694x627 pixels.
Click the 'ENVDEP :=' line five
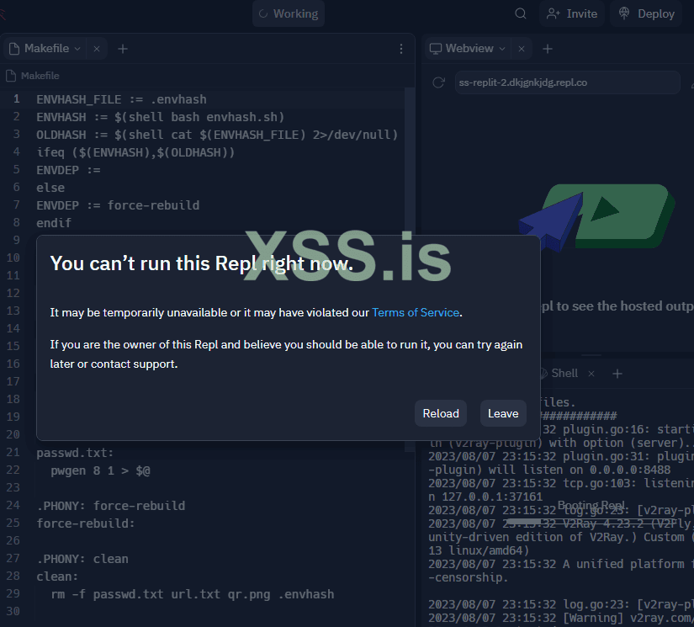point(68,170)
